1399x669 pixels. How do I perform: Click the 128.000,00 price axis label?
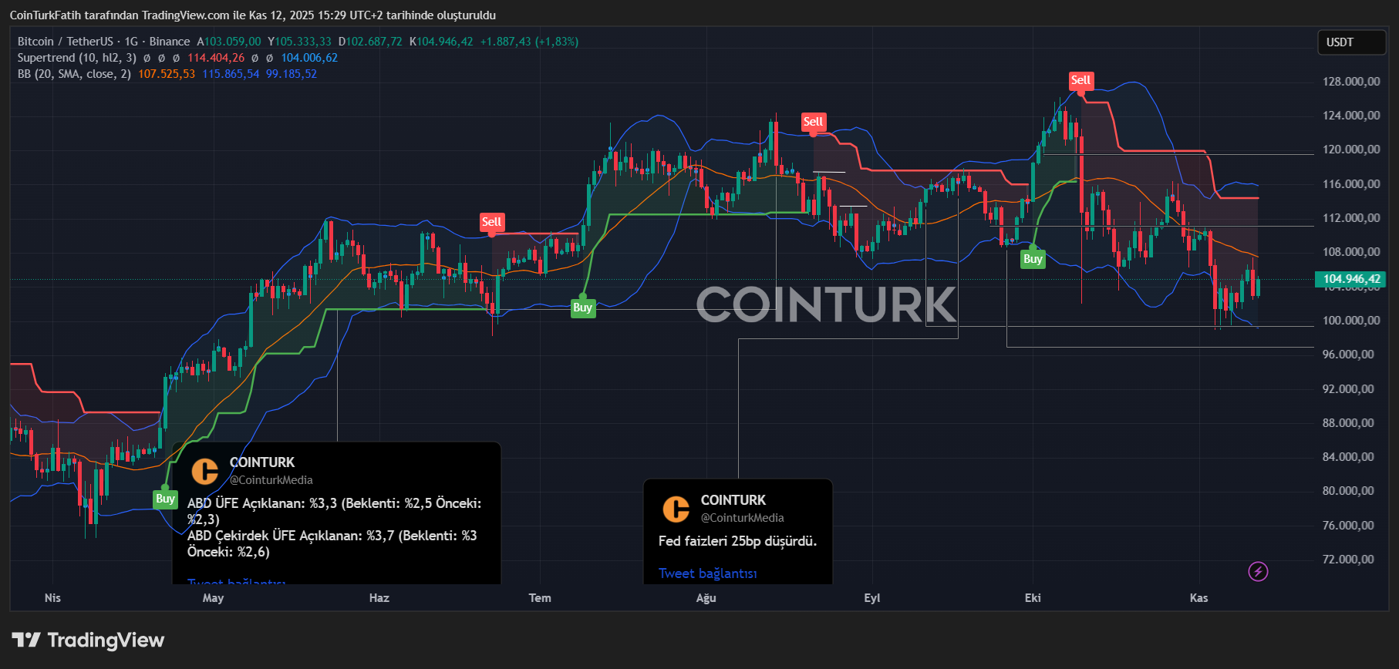(x=1351, y=82)
